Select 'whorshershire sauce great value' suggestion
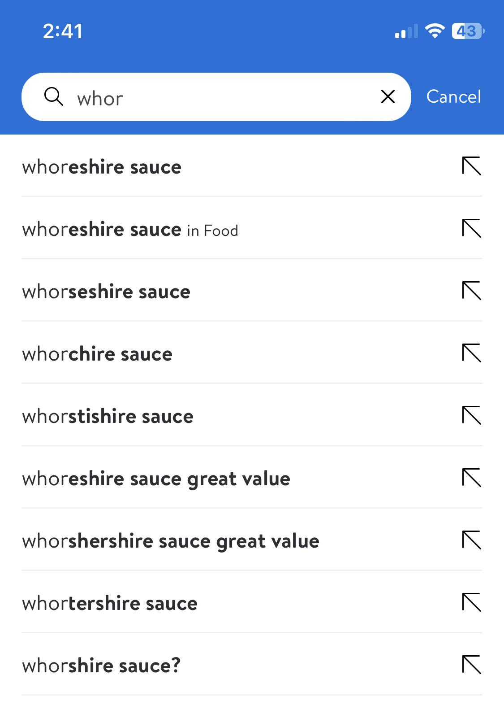 tap(171, 541)
